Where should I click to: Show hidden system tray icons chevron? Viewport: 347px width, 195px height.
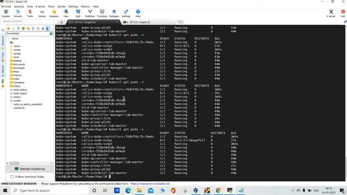click(x=293, y=190)
